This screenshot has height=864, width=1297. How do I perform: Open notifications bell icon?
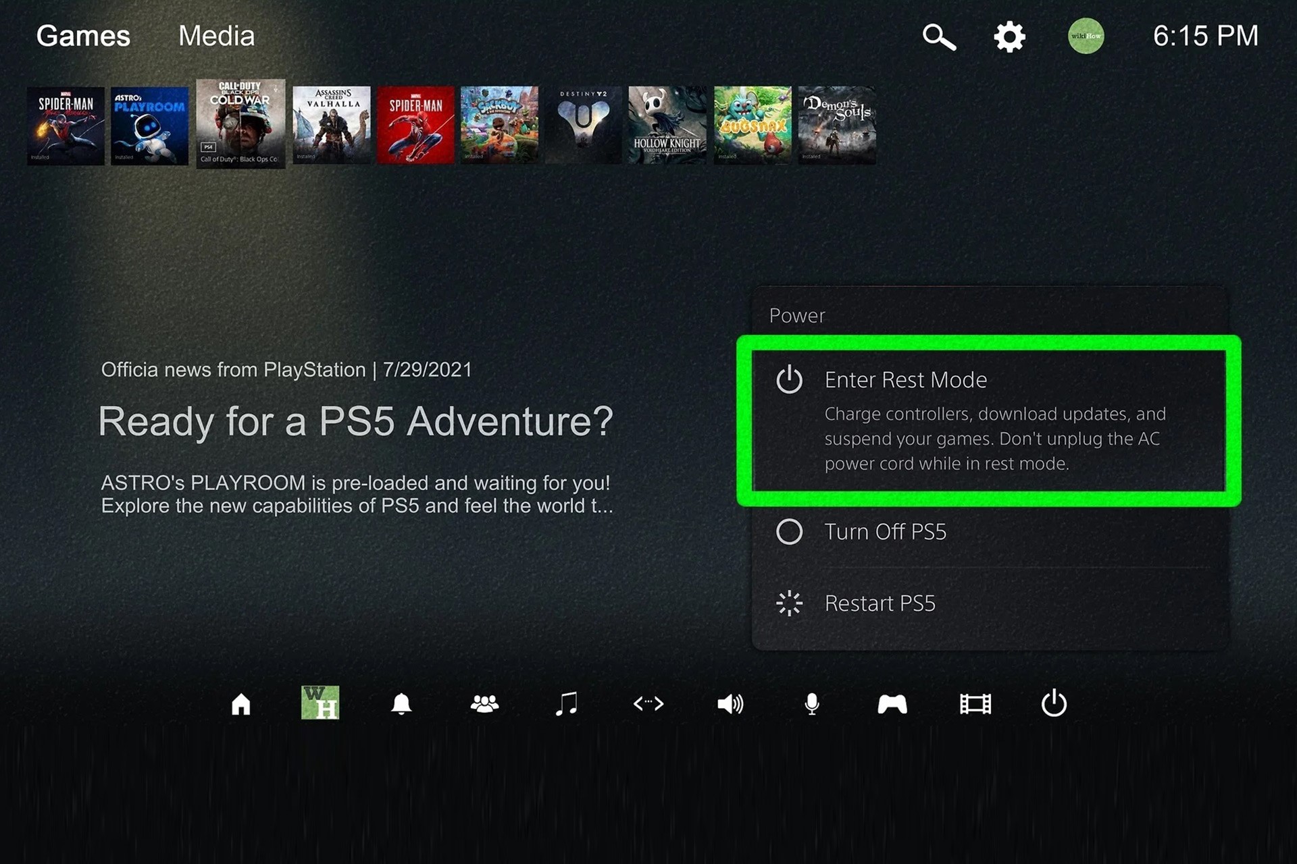pyautogui.click(x=401, y=704)
